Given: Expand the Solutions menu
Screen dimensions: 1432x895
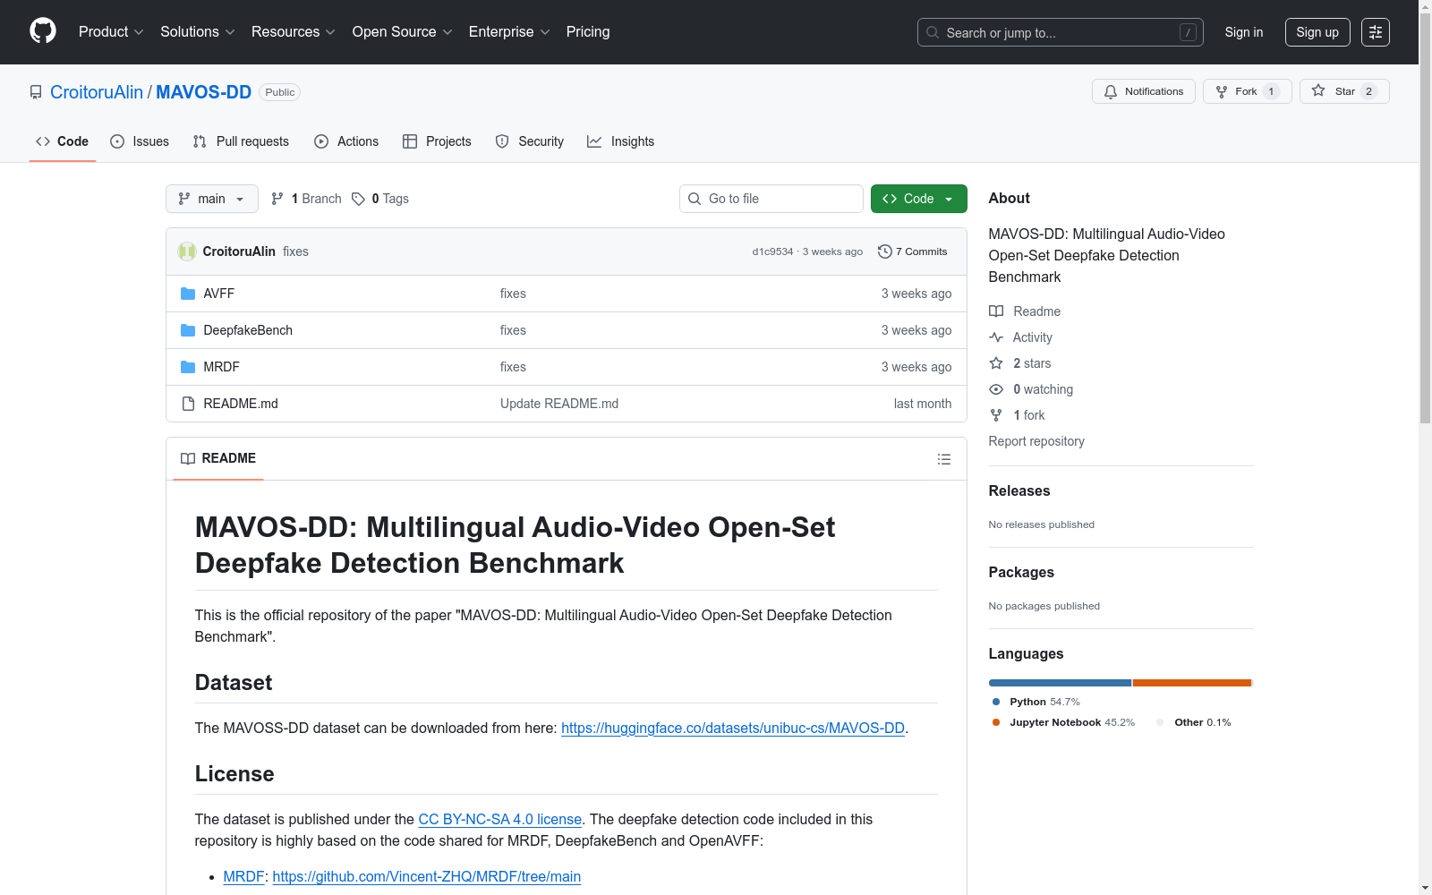Looking at the screenshot, I should click(198, 31).
